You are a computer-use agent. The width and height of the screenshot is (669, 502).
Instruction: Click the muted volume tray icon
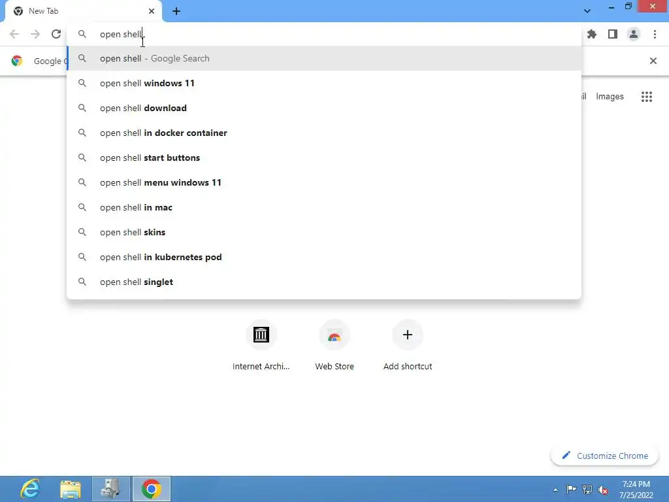coord(603,490)
